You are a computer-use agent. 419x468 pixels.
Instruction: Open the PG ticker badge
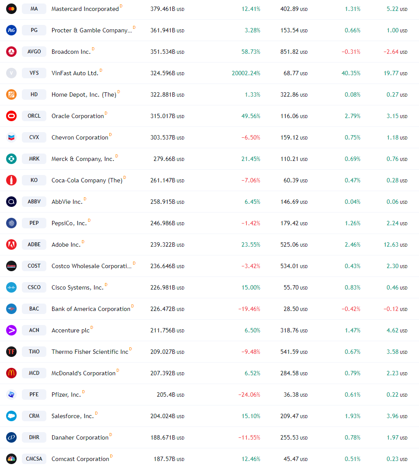pyautogui.click(x=34, y=30)
